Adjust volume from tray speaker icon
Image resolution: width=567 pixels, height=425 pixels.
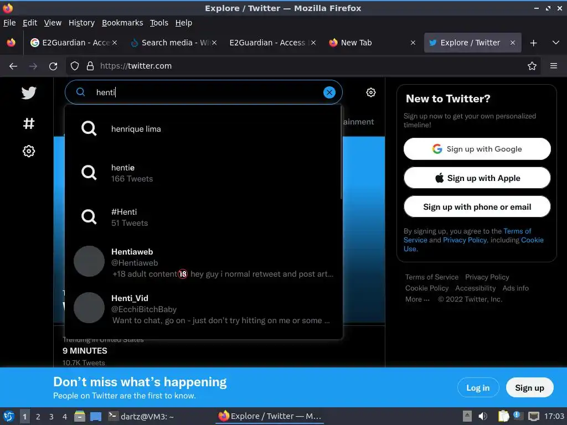click(483, 416)
